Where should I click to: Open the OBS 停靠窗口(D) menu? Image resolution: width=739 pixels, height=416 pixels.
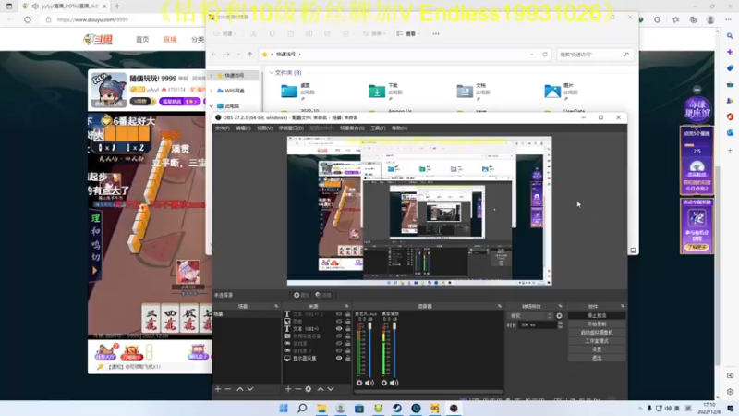pyautogui.click(x=291, y=128)
